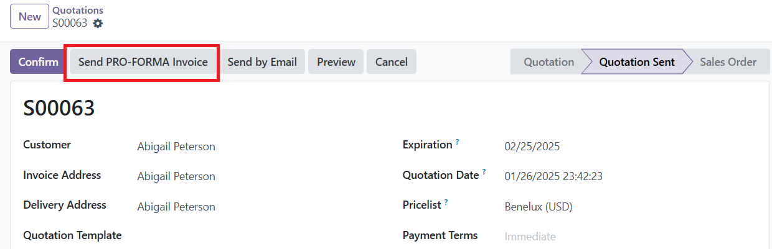Send the quotation by Email

[262, 62]
